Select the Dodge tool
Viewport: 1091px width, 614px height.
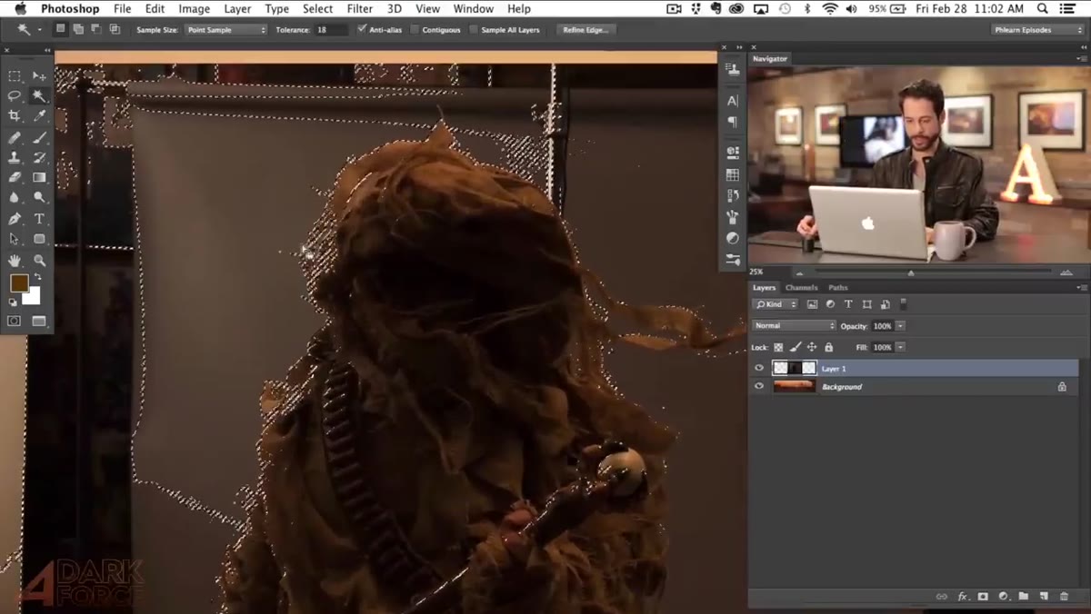(x=39, y=197)
